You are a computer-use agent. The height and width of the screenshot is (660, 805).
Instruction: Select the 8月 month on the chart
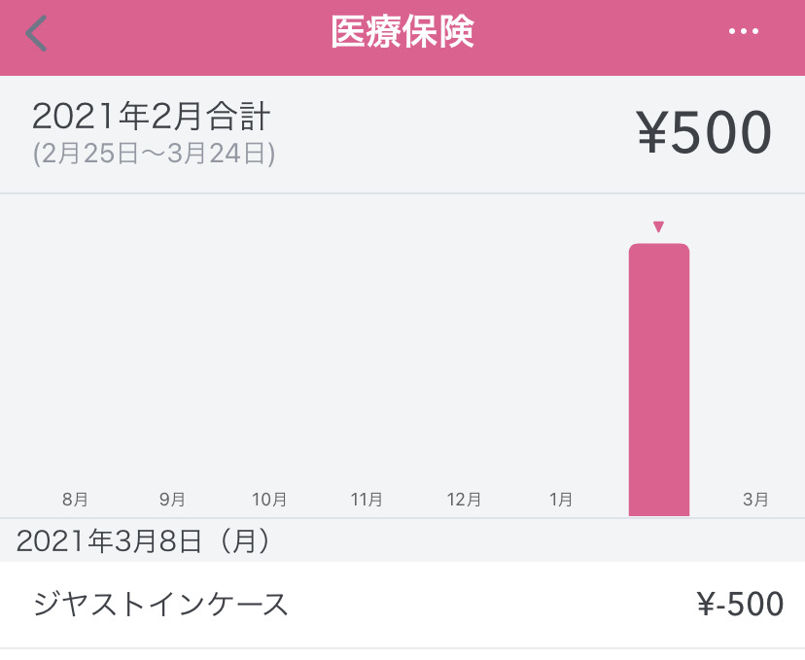75,500
